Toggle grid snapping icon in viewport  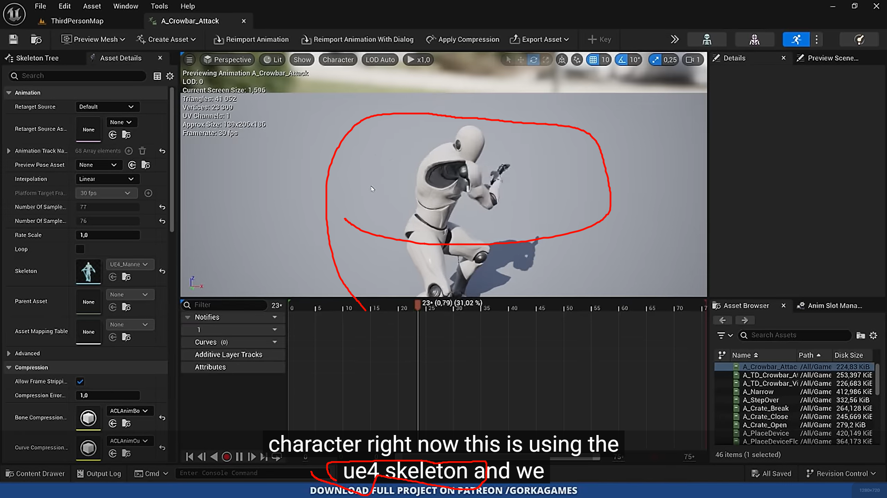click(x=593, y=60)
